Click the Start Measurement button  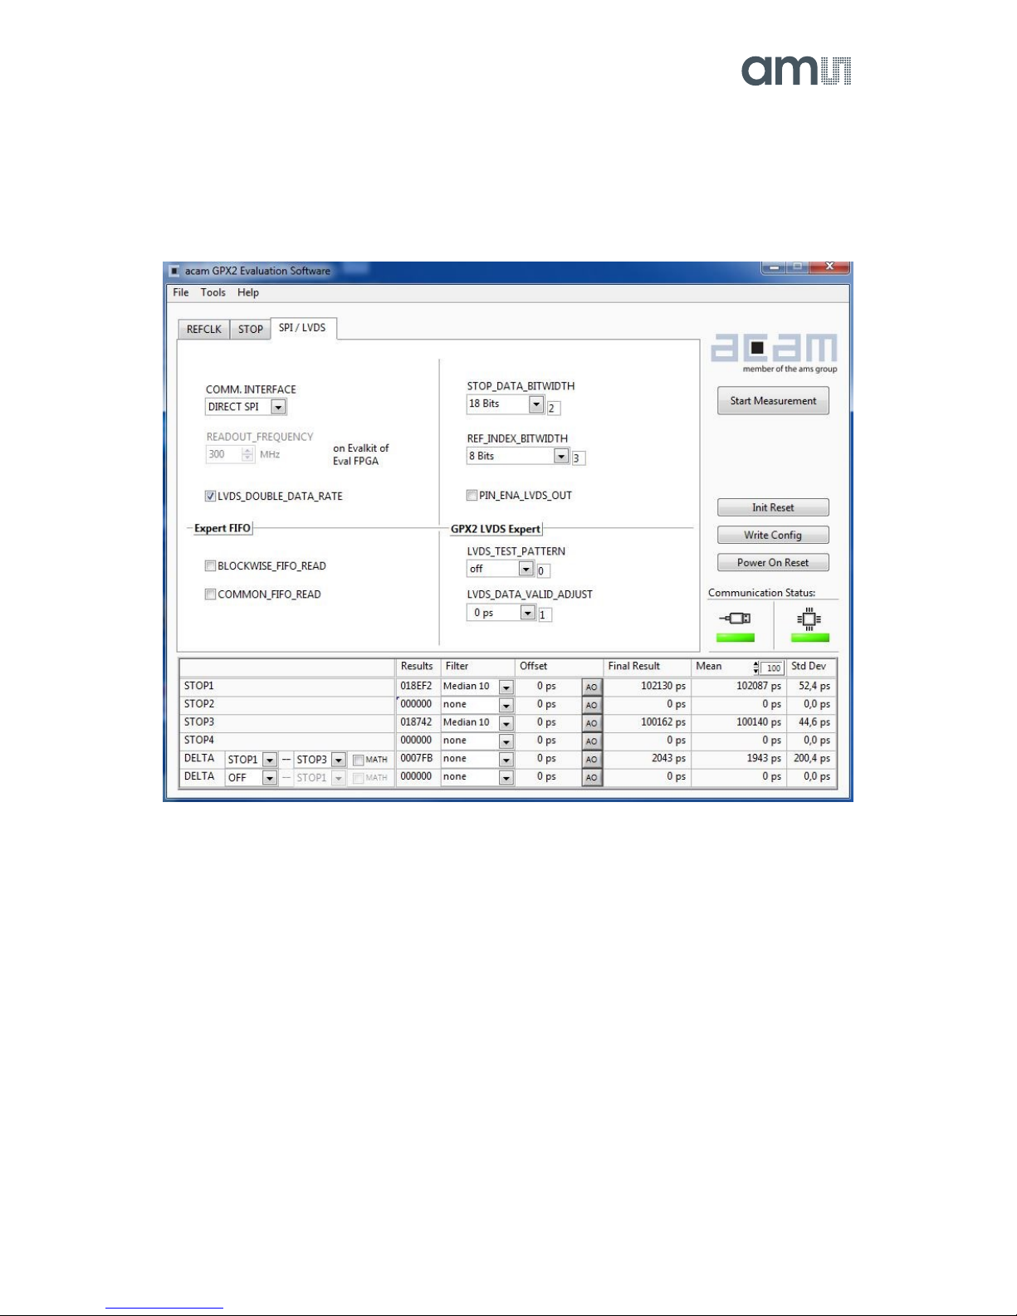click(x=773, y=401)
